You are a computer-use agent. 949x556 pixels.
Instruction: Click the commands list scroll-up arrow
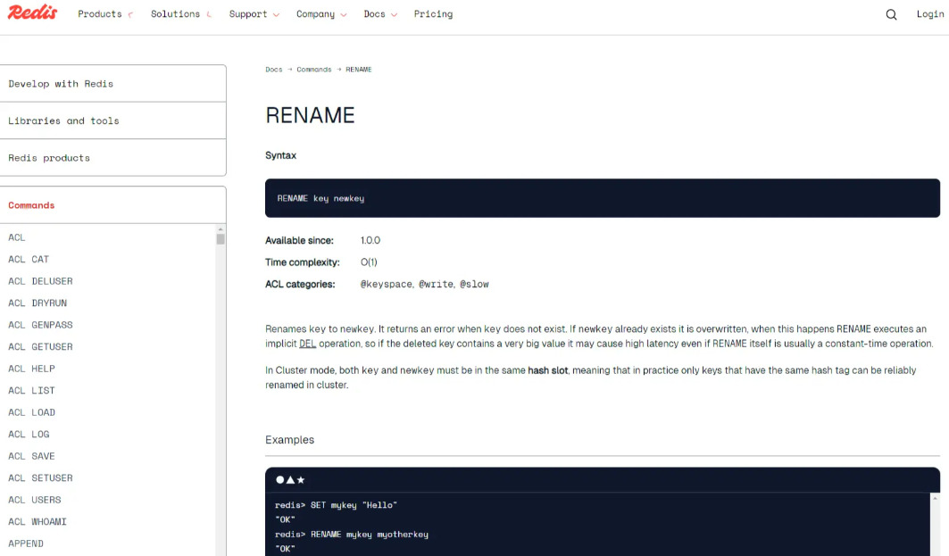coord(221,229)
